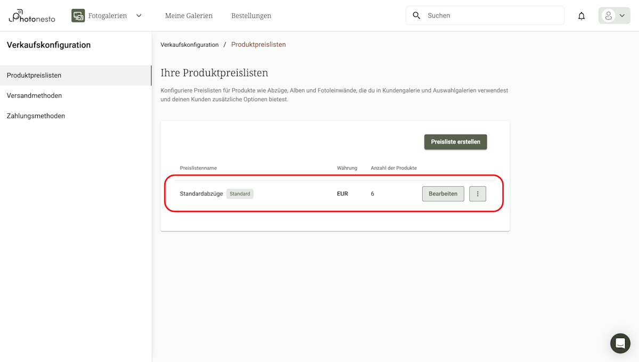
Task: Click the Standard badge next to Standardabzüge
Action: [240, 193]
